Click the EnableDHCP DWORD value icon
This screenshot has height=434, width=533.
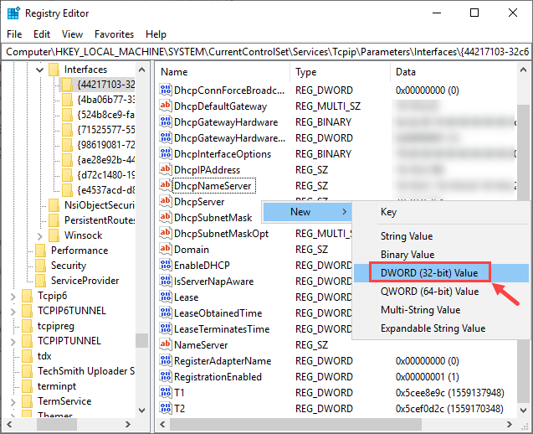(165, 266)
